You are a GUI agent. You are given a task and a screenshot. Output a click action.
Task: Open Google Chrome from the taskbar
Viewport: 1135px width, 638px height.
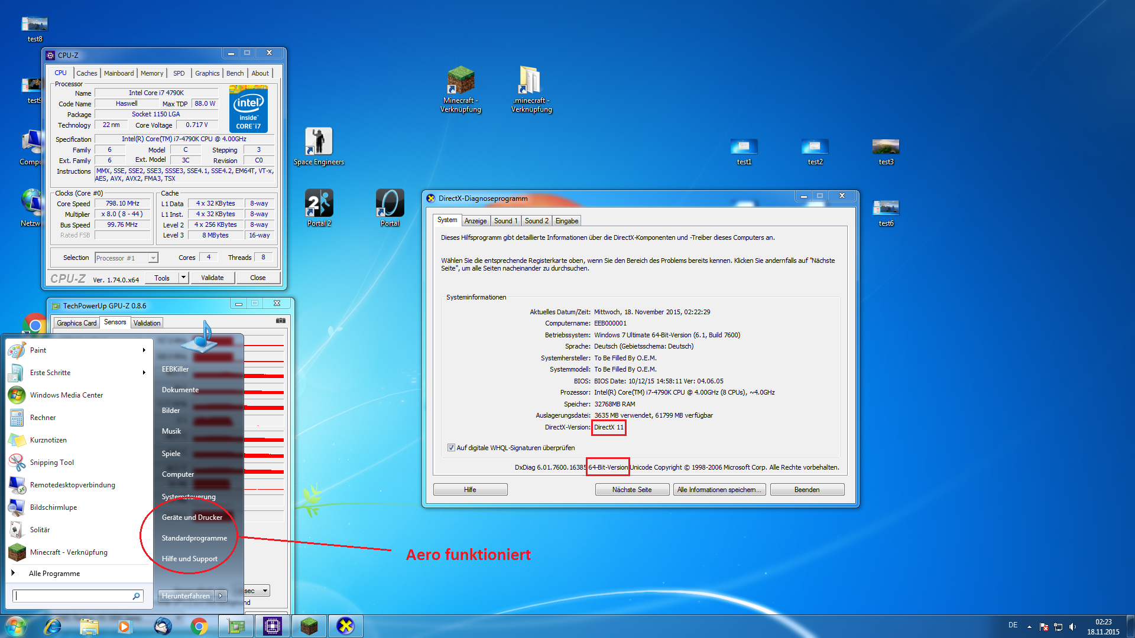click(199, 626)
